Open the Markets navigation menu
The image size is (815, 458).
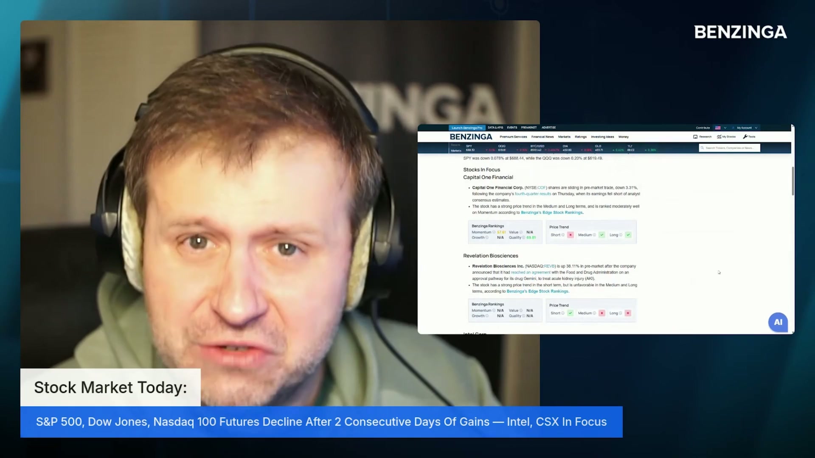click(x=564, y=137)
